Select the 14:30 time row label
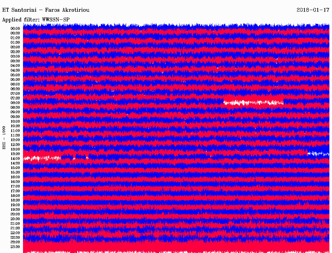Image resolution: width=332 pixels, height=253 pixels. pos(15,163)
